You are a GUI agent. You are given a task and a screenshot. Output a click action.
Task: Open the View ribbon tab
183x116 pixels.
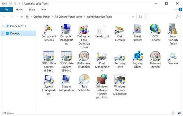pos(44,9)
